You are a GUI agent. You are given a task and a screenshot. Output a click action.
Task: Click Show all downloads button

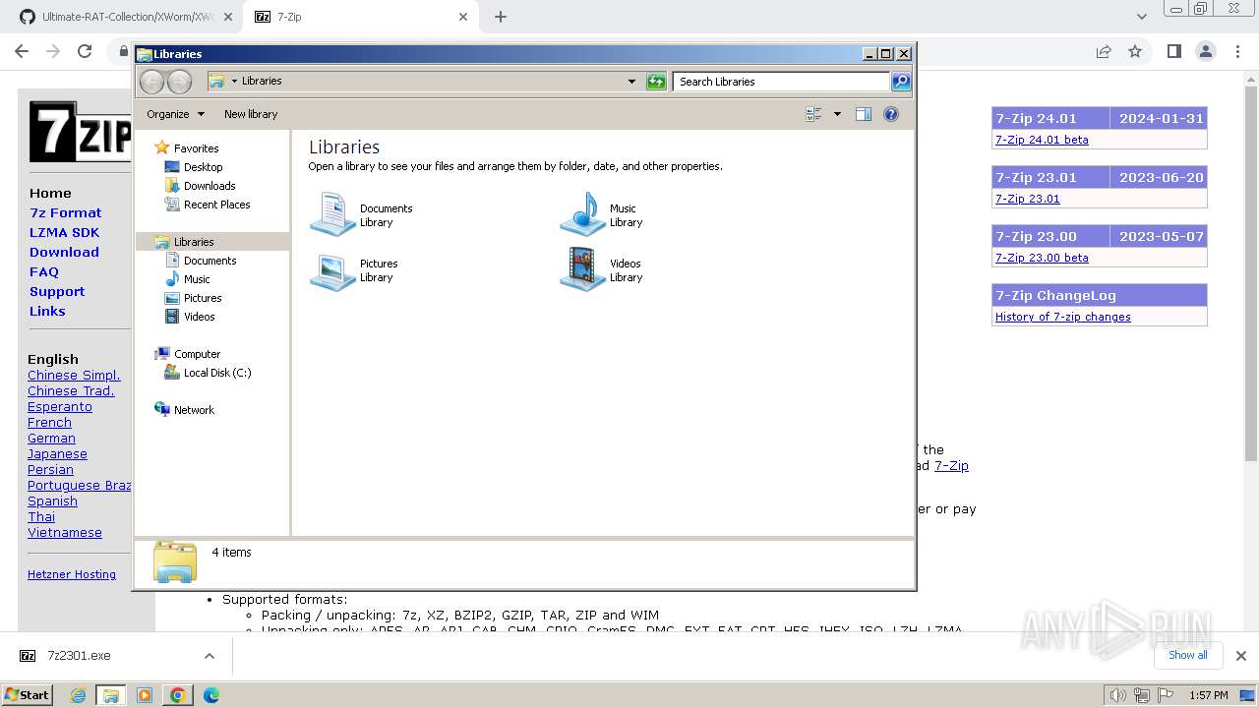click(1188, 655)
